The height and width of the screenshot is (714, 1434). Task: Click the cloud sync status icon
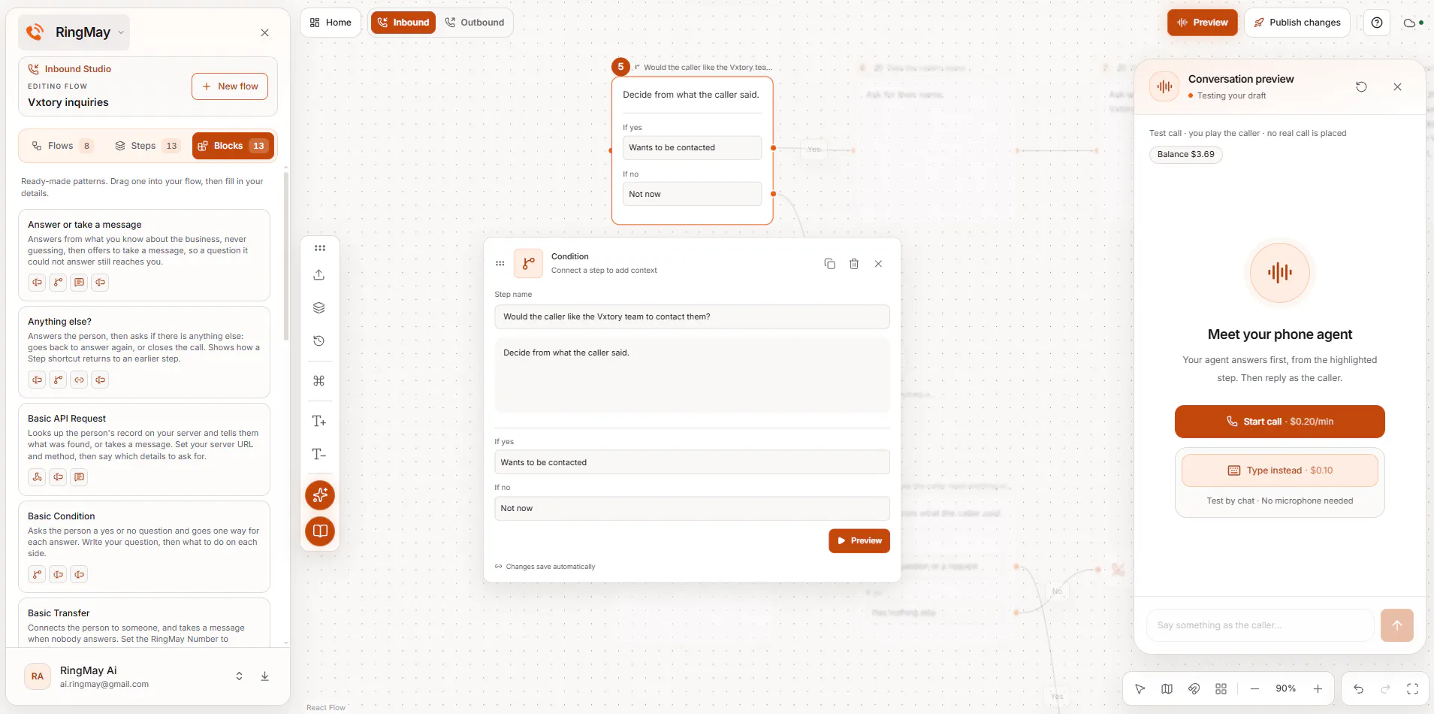point(1413,23)
